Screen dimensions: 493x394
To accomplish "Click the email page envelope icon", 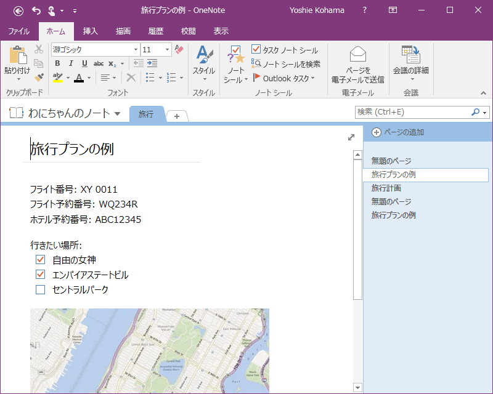I will [357, 56].
